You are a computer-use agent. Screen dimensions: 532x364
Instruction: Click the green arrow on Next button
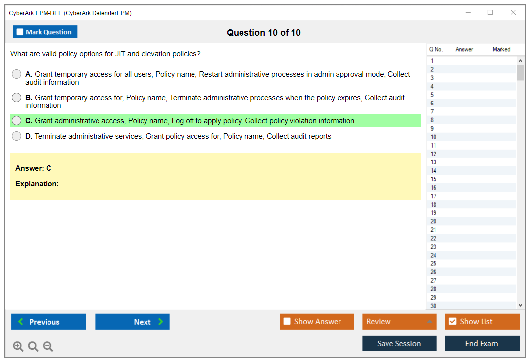(x=161, y=322)
